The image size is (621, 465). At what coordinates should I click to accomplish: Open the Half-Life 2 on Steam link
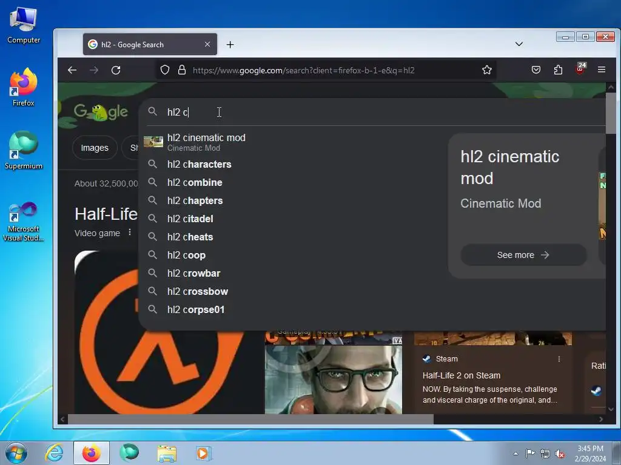point(462,375)
